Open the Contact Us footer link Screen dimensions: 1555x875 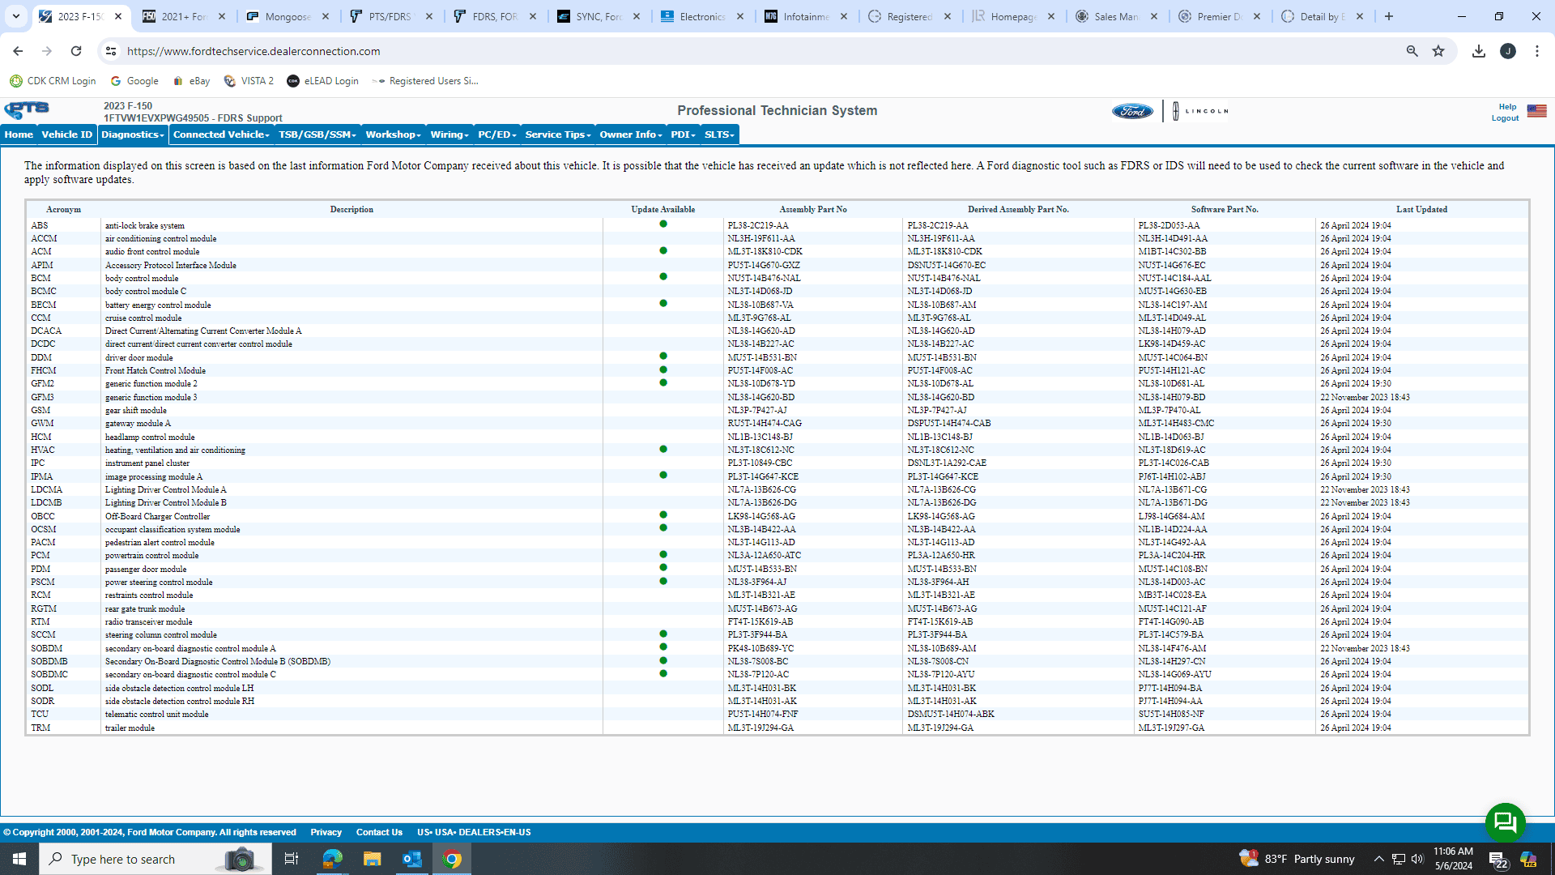379,832
